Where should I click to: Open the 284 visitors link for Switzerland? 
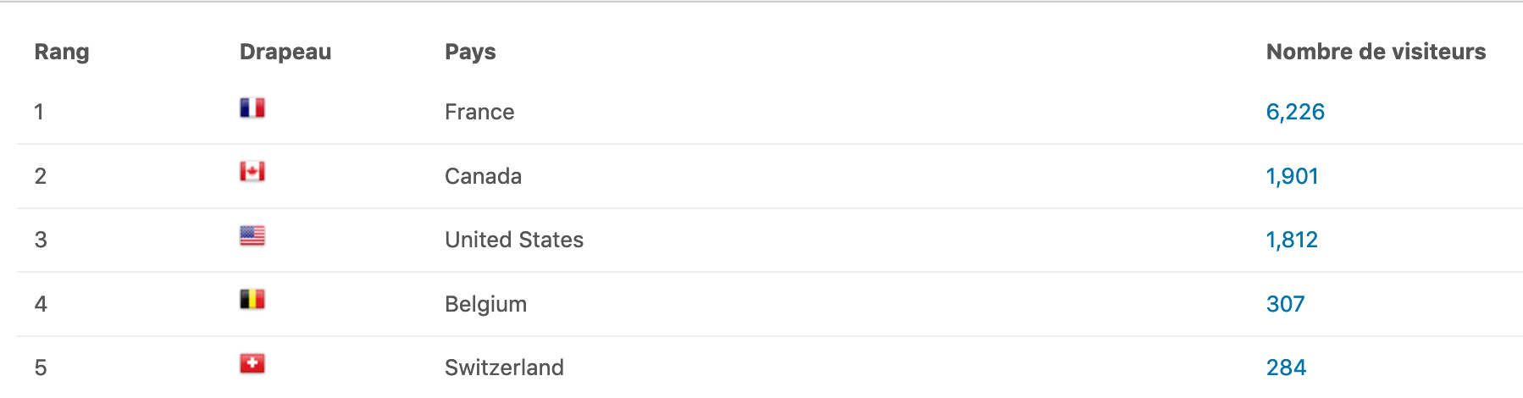pyautogui.click(x=1286, y=368)
